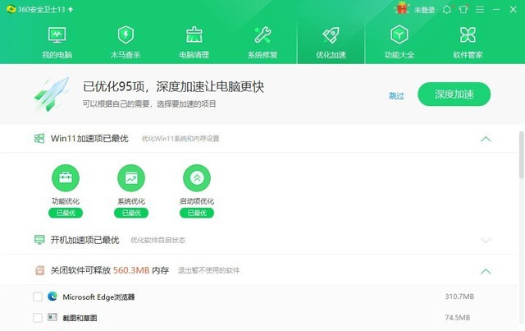Click 优化软件自启状态 description text
The image size is (525, 331).
[157, 240]
